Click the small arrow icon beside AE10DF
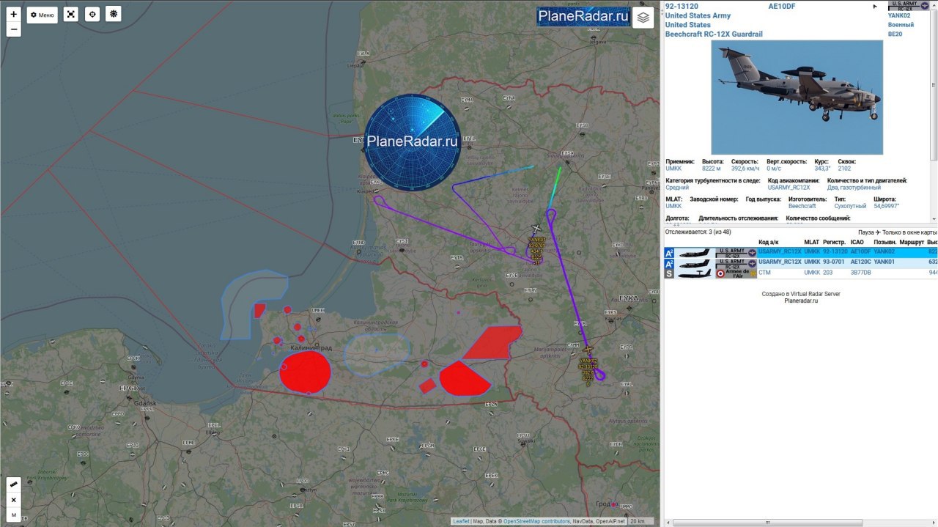This screenshot has height=527, width=938. pyautogui.click(x=874, y=7)
